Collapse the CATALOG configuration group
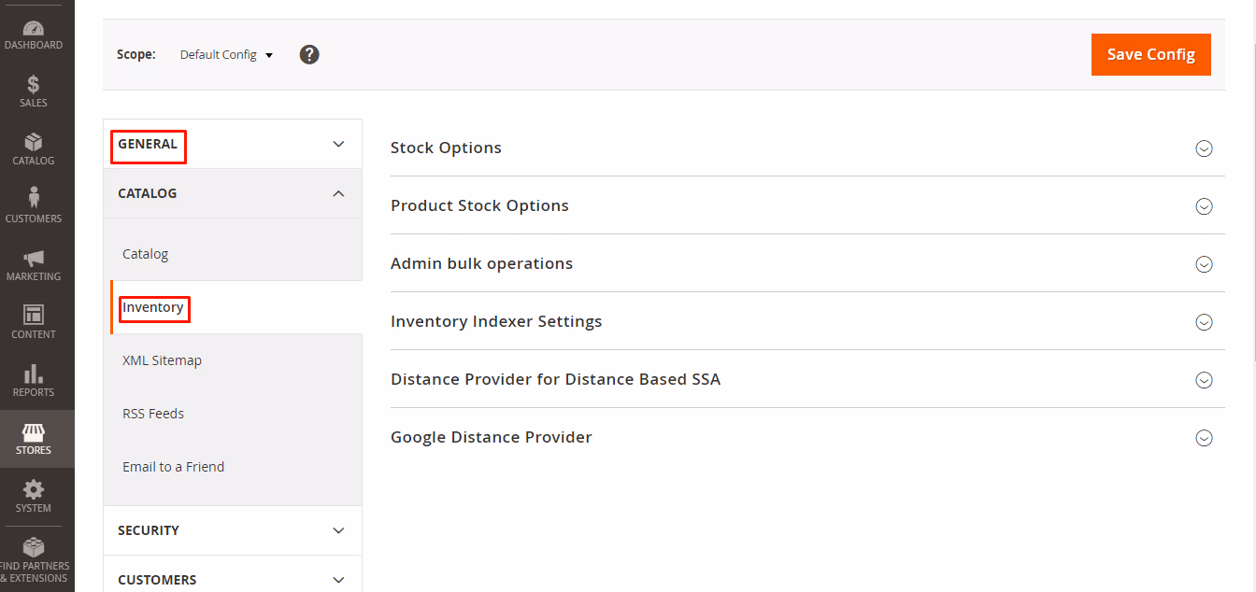This screenshot has width=1256, height=592. coord(338,193)
